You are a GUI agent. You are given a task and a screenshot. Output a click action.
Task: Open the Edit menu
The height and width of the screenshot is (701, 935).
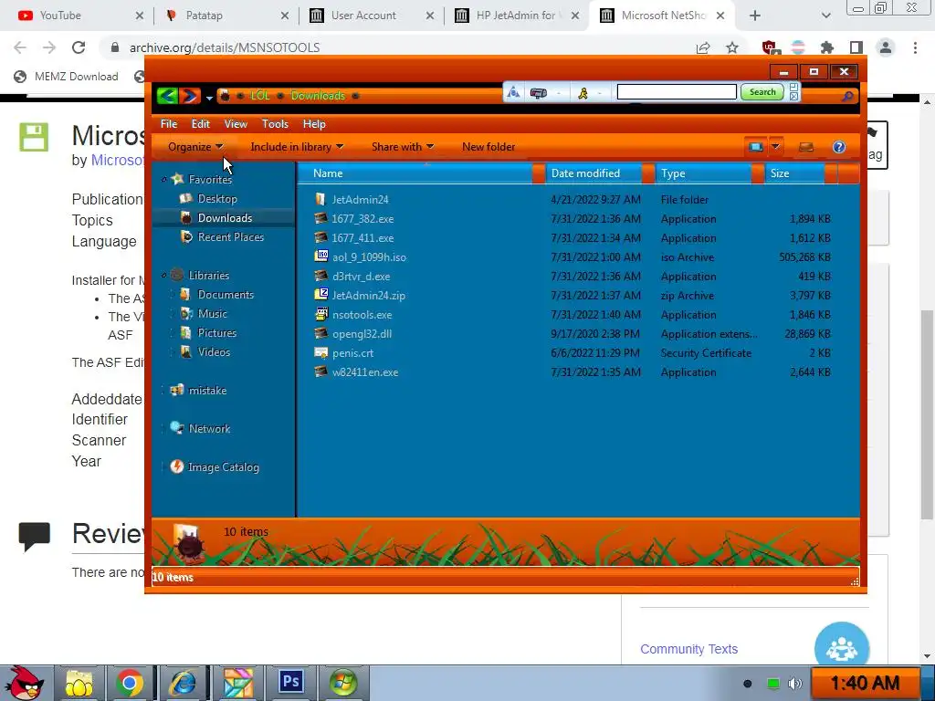[x=200, y=124]
